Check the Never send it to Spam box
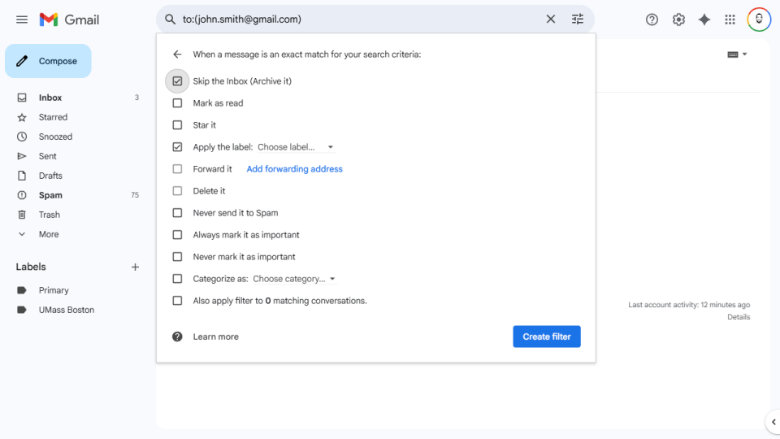 pos(177,213)
